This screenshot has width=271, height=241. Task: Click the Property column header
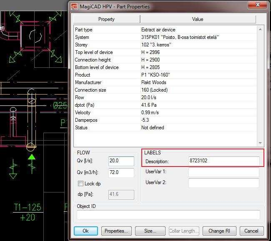tap(106, 19)
